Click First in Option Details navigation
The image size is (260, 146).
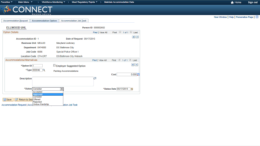pos(115,32)
